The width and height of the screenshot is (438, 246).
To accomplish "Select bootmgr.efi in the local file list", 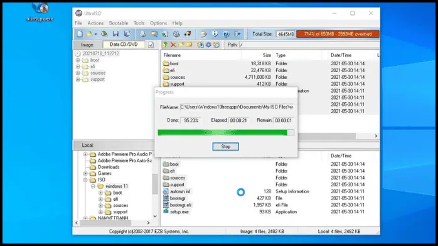I will pyautogui.click(x=181, y=205).
